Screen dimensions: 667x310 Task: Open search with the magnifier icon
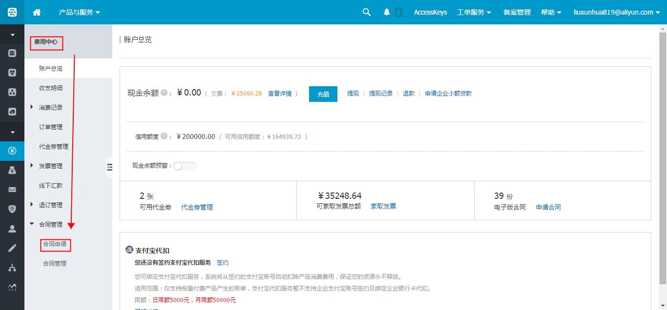(x=367, y=12)
